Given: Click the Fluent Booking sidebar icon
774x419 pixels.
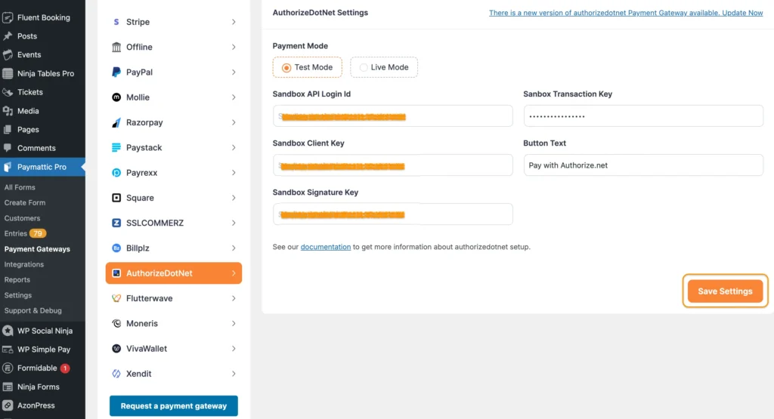Looking at the screenshot, I should 8,18.
